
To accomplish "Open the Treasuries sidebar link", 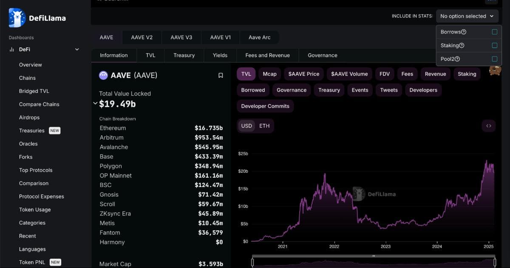I will [x=31, y=130].
